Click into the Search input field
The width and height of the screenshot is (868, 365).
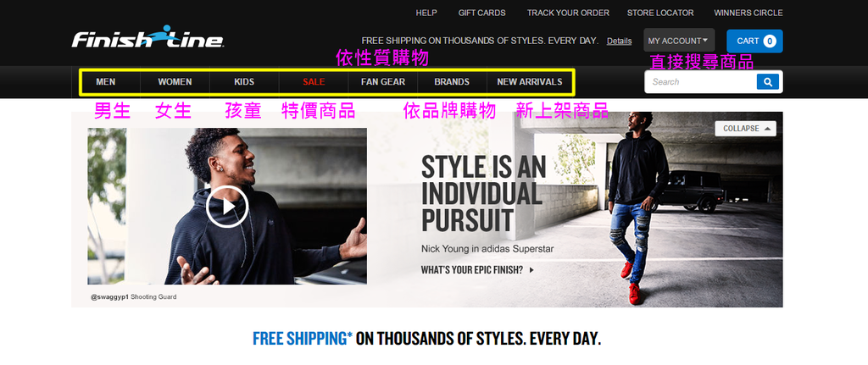[x=700, y=82]
